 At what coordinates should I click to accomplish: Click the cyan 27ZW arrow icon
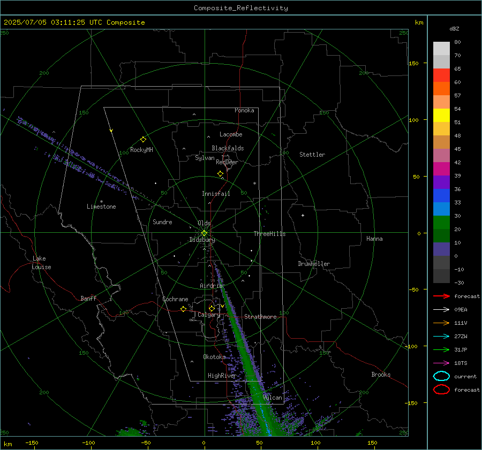(x=441, y=337)
